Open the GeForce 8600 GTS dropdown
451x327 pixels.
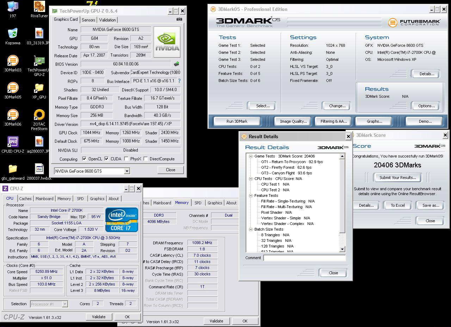pos(127,171)
